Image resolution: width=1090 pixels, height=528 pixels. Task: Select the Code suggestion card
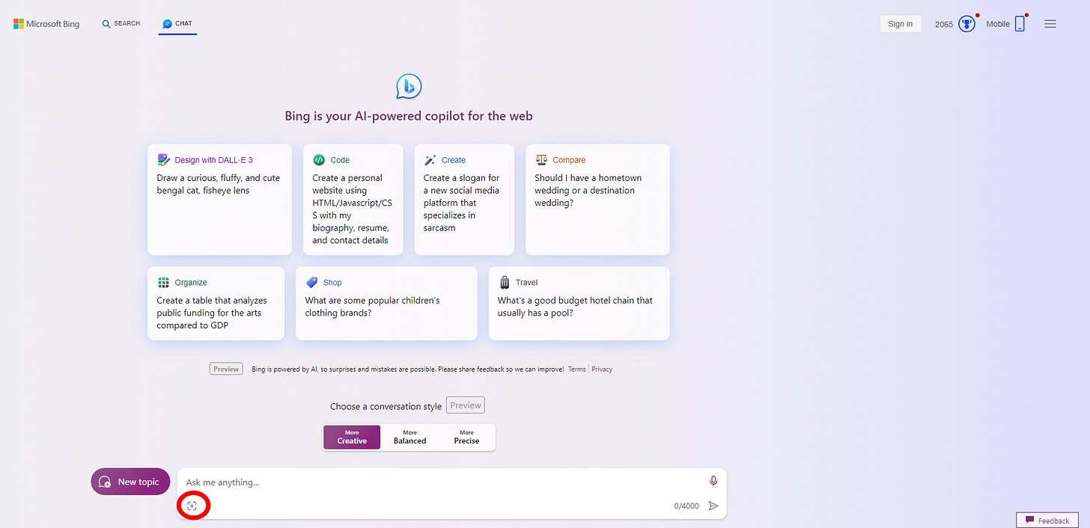[353, 200]
